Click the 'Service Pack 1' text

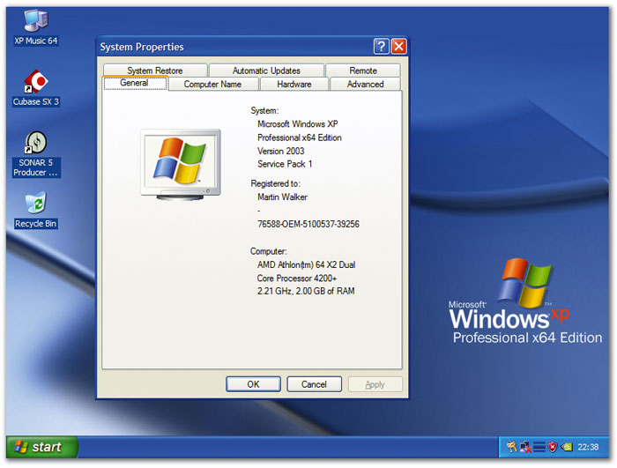click(x=285, y=164)
